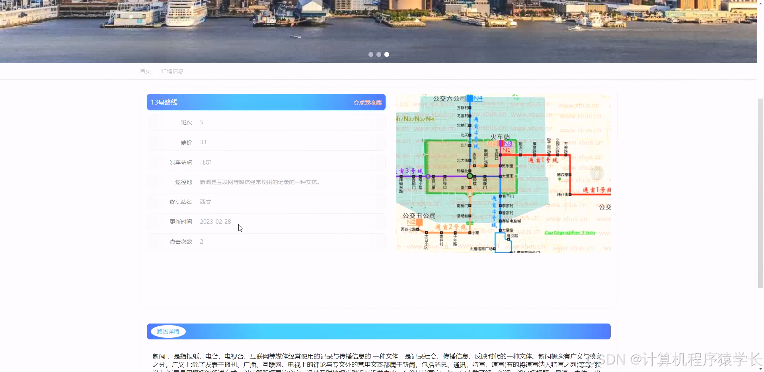Open the 首页 breadcrumb link
Screen dimensions: 764x372
pyautogui.click(x=145, y=71)
